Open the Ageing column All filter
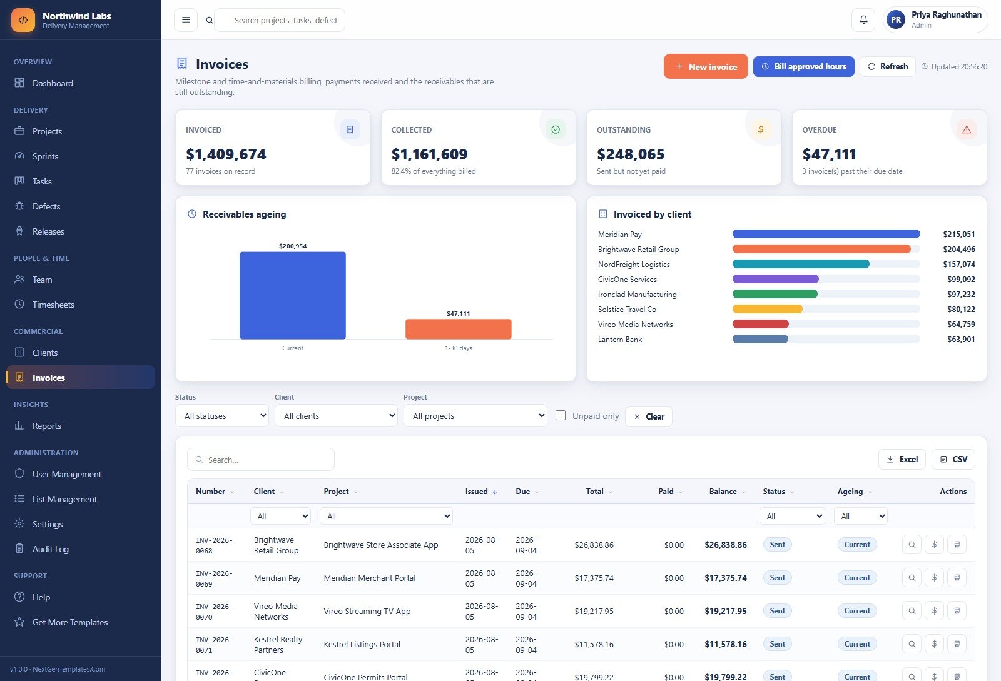Viewport: 1001px width, 681px height. point(861,516)
